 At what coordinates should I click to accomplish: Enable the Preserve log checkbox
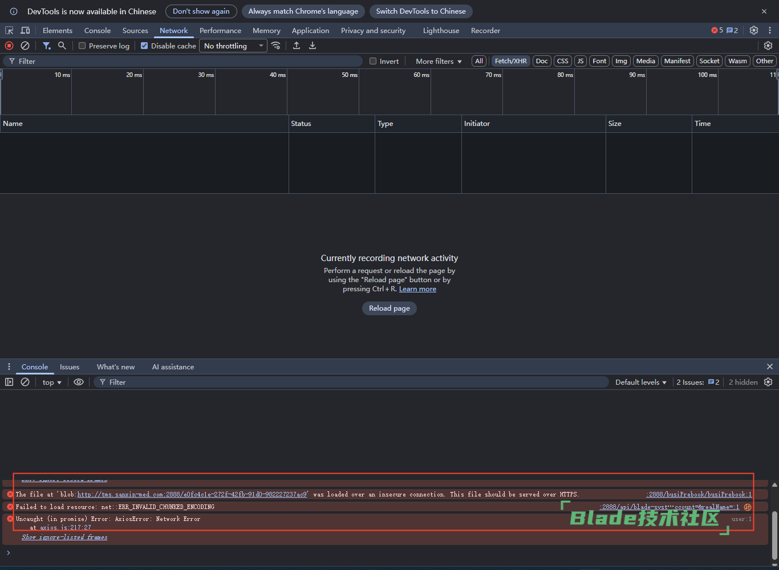pyautogui.click(x=82, y=46)
